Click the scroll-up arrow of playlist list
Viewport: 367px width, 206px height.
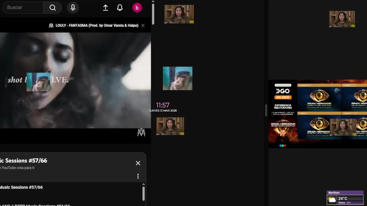(144, 185)
